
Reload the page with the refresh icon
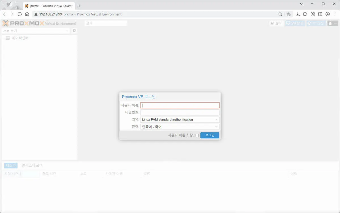point(20,14)
